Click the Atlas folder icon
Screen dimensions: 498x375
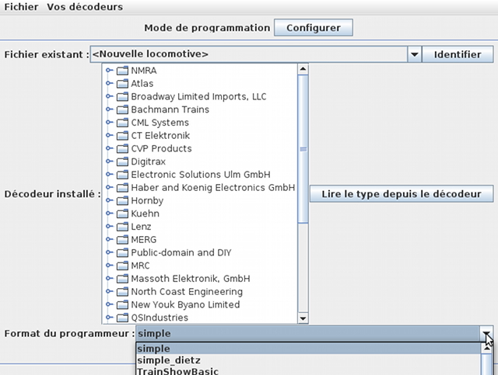click(x=122, y=83)
